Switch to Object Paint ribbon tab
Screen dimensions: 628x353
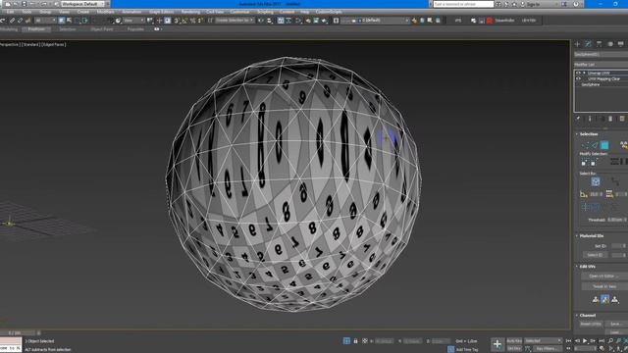[x=101, y=29]
